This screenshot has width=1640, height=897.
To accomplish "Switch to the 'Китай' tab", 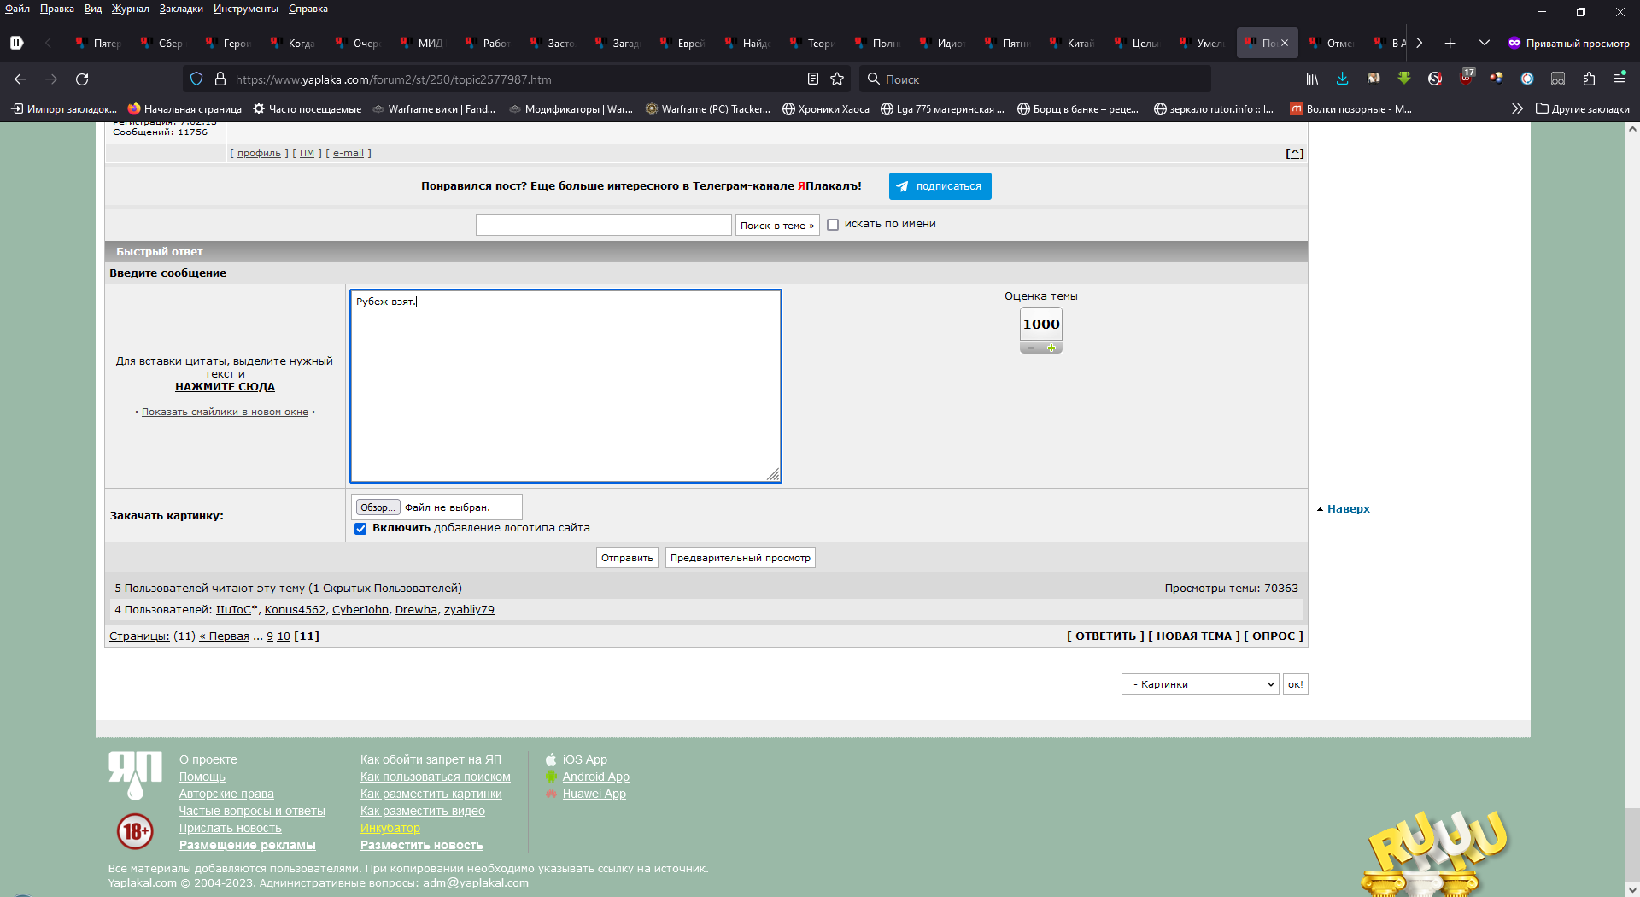I will [1072, 43].
